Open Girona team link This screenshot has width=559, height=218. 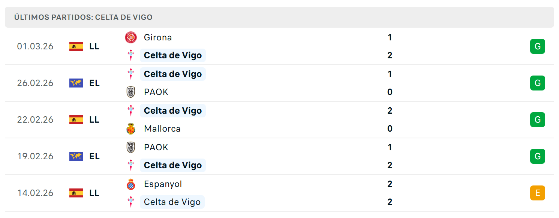click(x=158, y=37)
